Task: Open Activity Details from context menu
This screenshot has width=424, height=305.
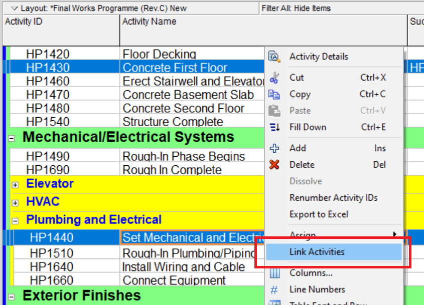Action: click(334, 57)
